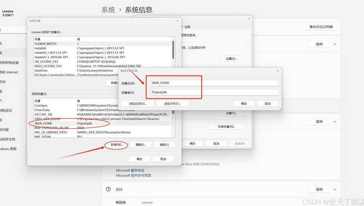This screenshot has width=364, height=206.
Task: Click the 浏览文件(F)... button
Action: [x=172, y=103]
